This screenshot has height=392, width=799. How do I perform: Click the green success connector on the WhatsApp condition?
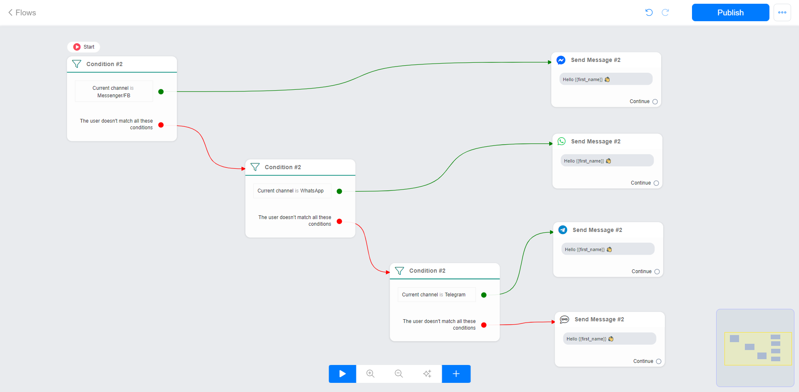pos(339,191)
